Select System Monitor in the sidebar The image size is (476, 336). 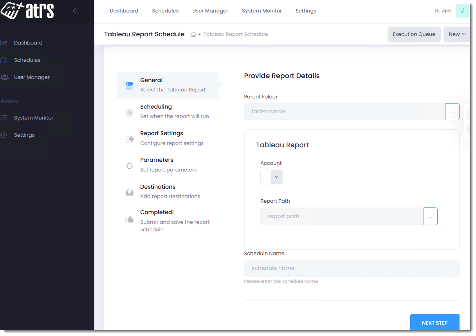click(34, 118)
